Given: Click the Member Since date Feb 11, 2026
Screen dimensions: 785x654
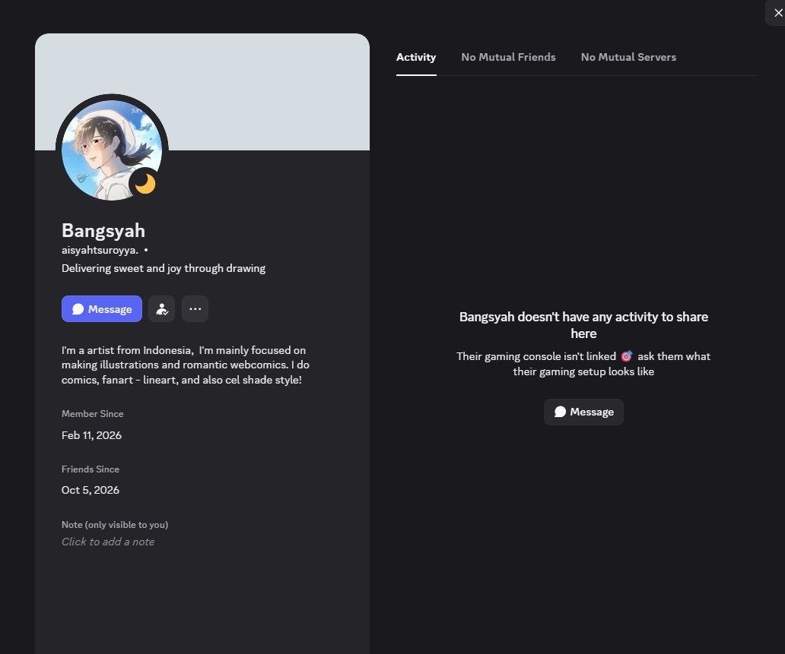Looking at the screenshot, I should tap(91, 435).
